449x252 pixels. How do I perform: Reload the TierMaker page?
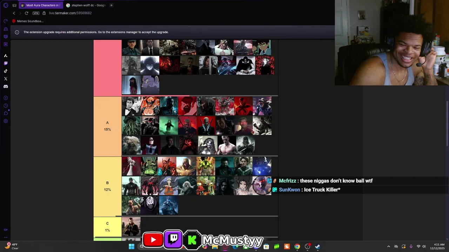click(x=26, y=13)
